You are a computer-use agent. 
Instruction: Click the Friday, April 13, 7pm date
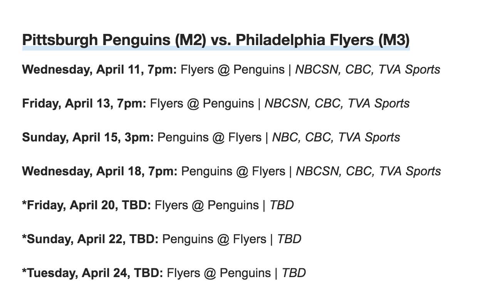[84, 104]
